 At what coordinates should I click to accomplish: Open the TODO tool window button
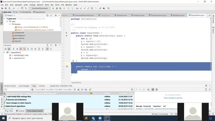coord(9,111)
